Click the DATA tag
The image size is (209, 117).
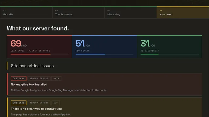pyautogui.click(x=56, y=78)
